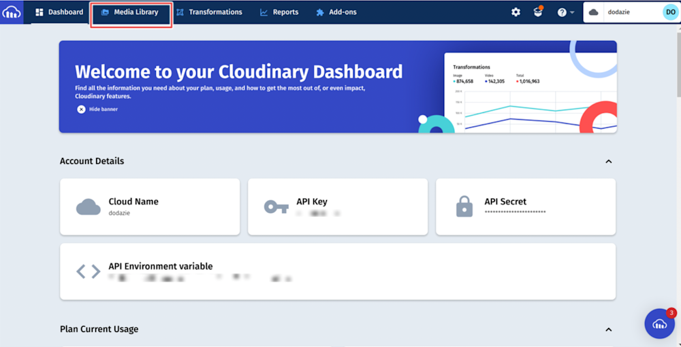Click the API Secret card label
681x347 pixels.
(505, 201)
